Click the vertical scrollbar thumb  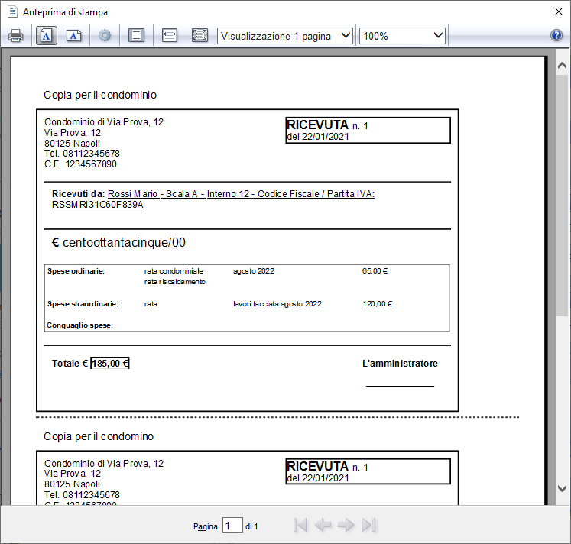point(562,195)
